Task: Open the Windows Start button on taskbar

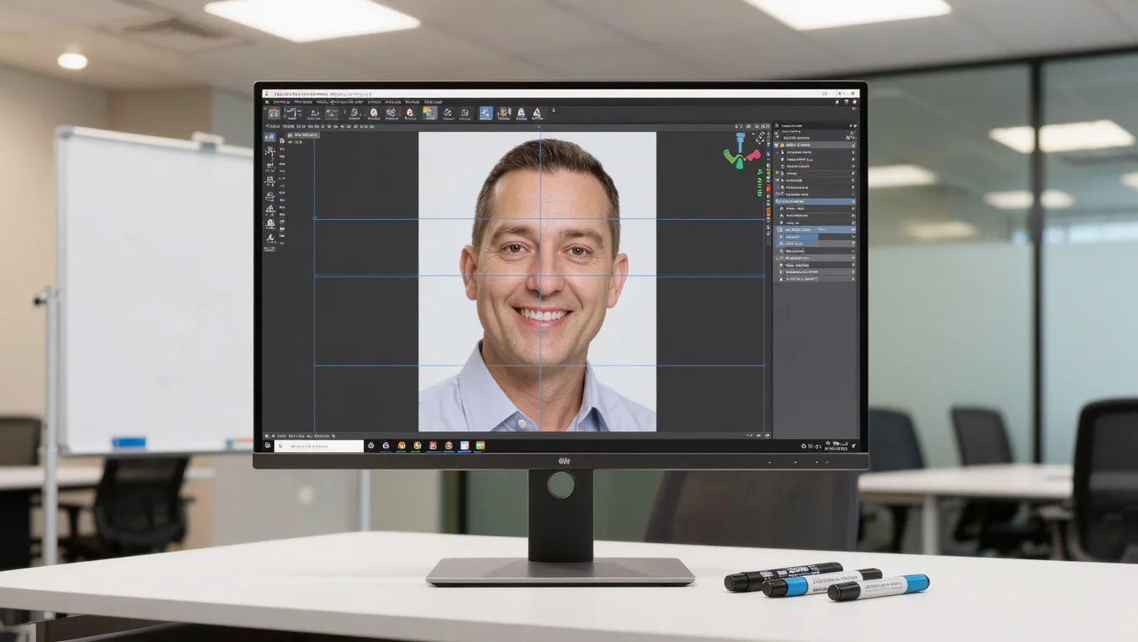Action: click(268, 446)
